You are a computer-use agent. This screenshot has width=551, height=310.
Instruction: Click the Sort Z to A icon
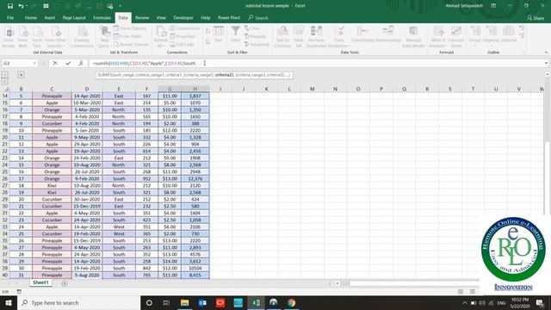tap(207, 41)
